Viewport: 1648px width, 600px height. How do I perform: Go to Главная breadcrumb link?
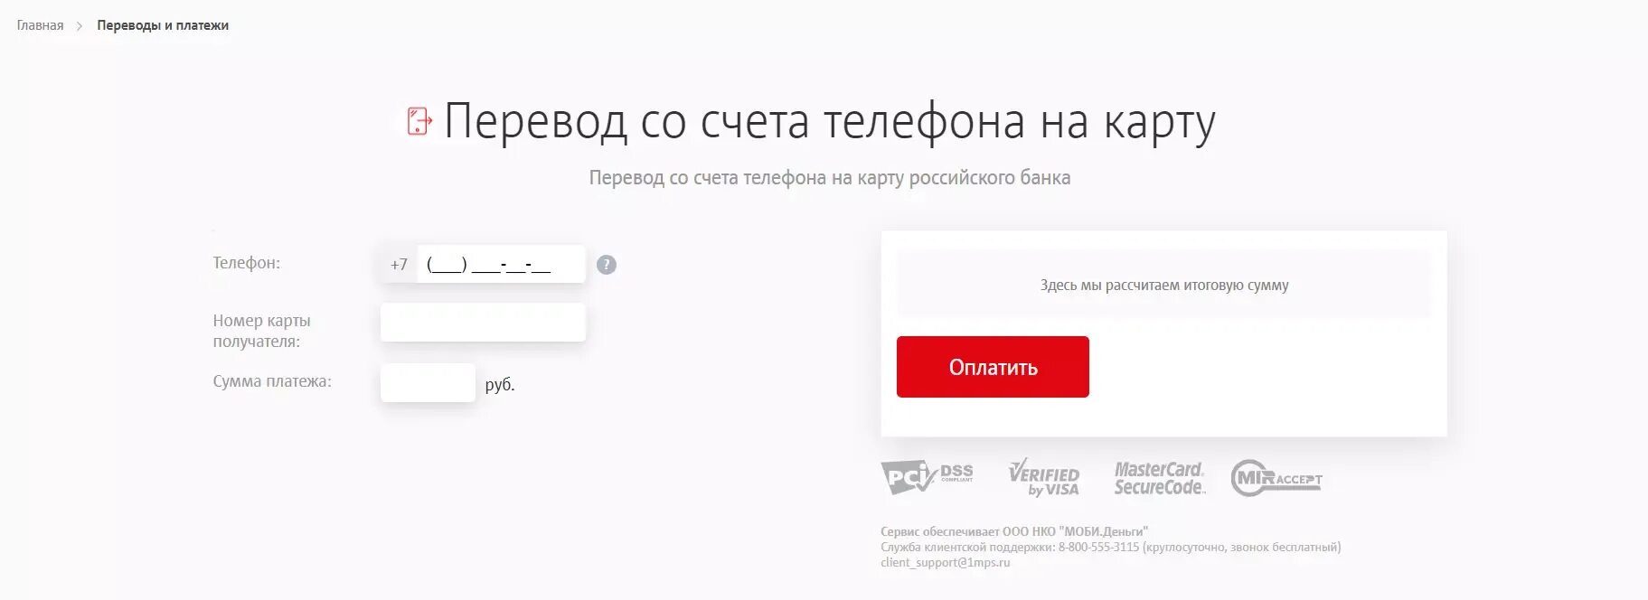[x=40, y=25]
